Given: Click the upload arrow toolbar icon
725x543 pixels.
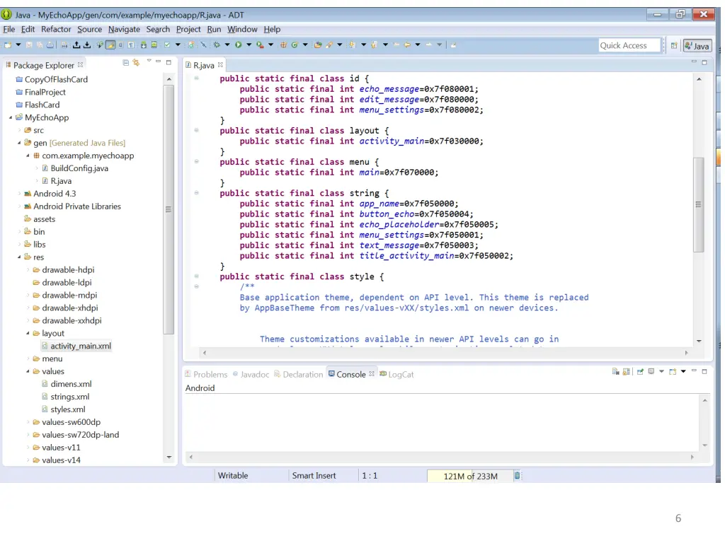Looking at the screenshot, I should (76, 45).
